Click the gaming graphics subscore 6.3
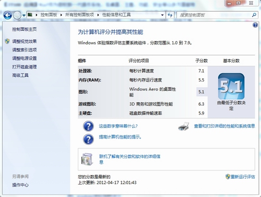This screenshot has height=197, width=261. click(201, 104)
